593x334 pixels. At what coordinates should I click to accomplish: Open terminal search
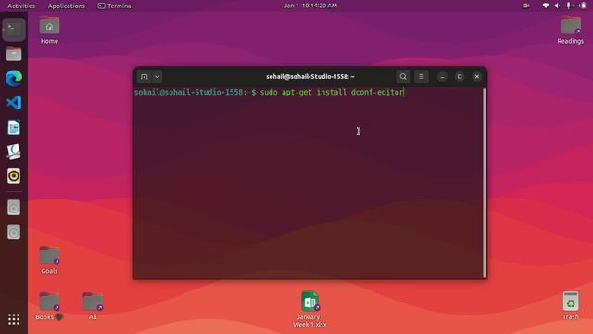pos(403,76)
